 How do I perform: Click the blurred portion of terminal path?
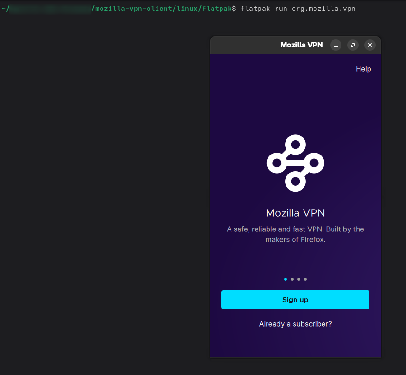50,9
